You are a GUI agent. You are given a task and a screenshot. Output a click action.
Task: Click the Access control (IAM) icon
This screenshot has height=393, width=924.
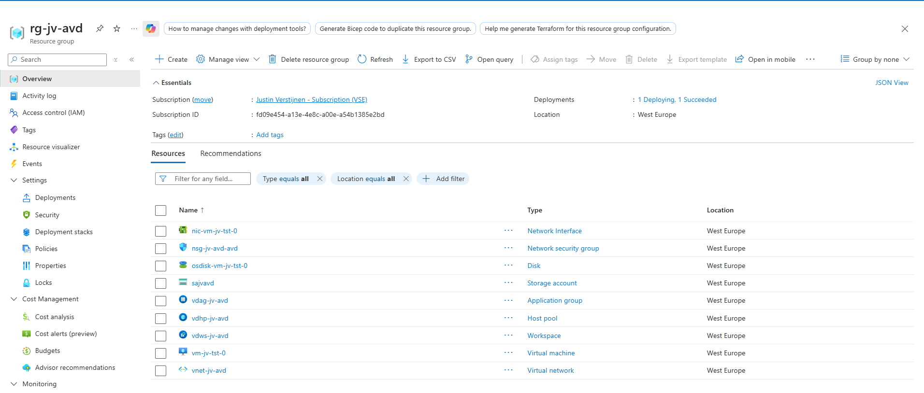click(14, 112)
